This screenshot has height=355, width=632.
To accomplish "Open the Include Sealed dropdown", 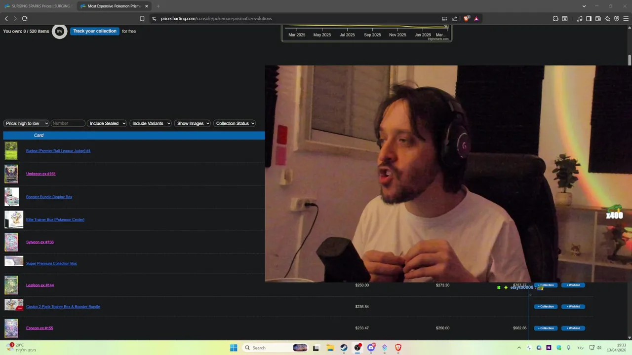I will pyautogui.click(x=107, y=123).
